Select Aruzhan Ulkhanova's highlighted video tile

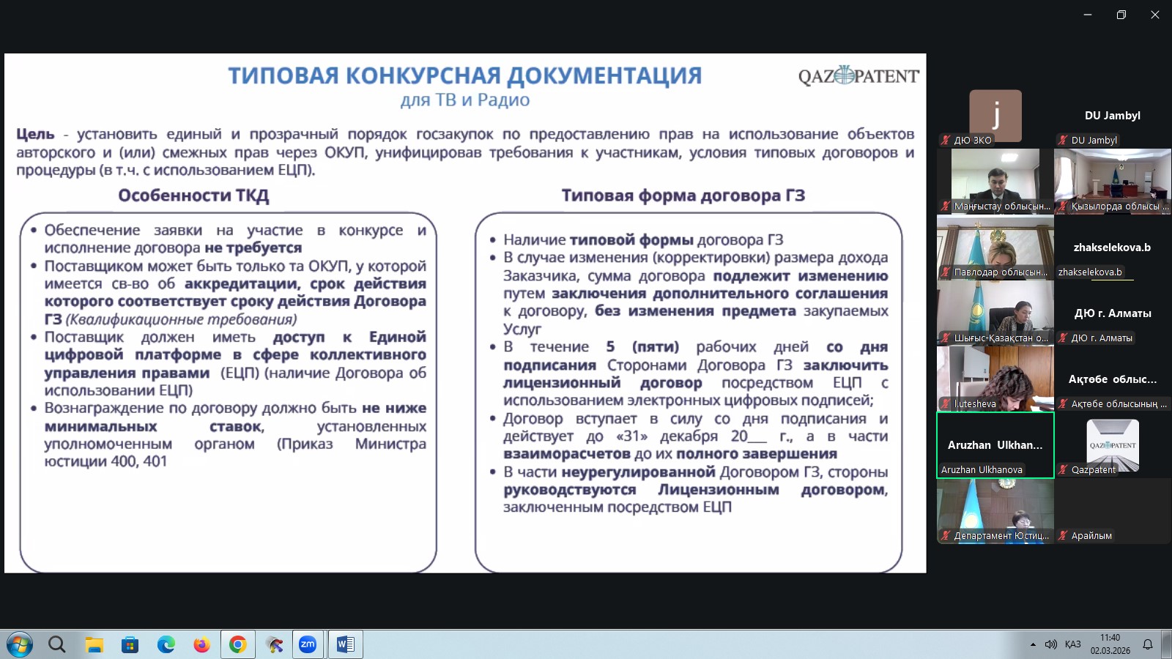(x=995, y=443)
